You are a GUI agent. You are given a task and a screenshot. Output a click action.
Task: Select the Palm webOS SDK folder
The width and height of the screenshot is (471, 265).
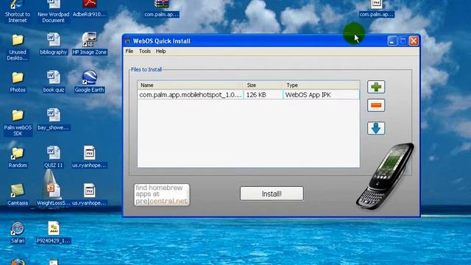(18, 123)
